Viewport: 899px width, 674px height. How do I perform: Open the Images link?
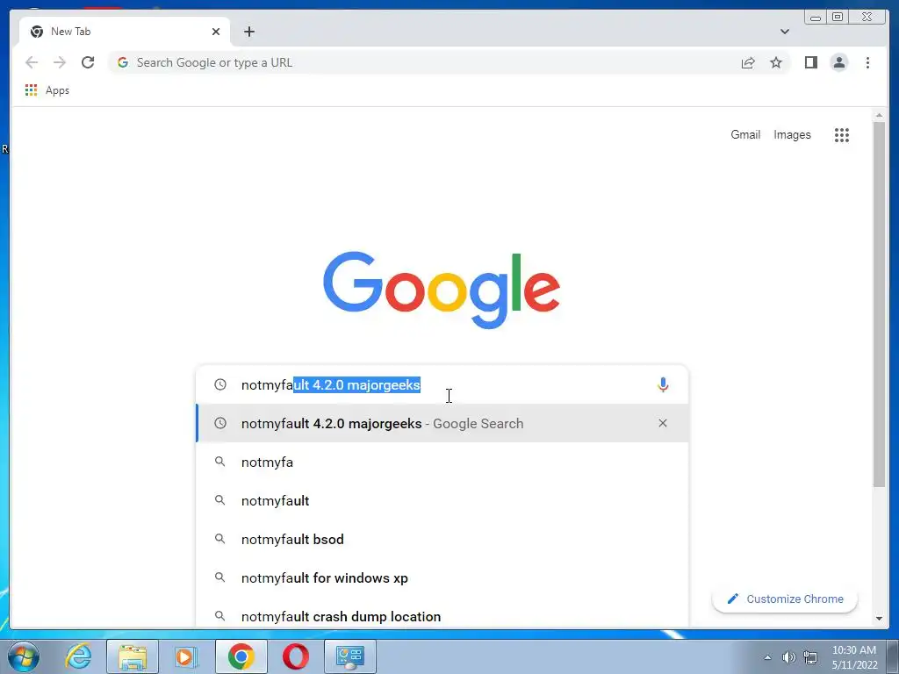point(792,134)
